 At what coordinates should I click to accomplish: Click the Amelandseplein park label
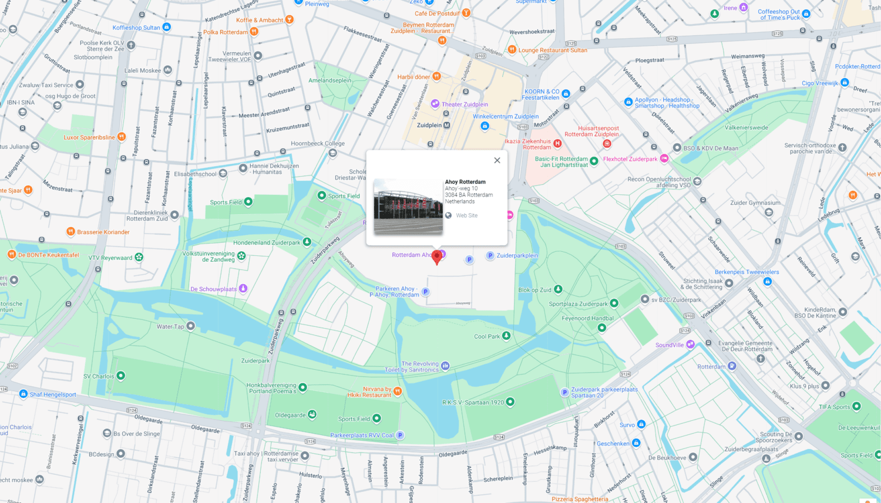[330, 80]
